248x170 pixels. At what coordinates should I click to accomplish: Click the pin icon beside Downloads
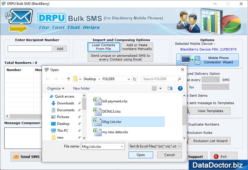(79, 103)
